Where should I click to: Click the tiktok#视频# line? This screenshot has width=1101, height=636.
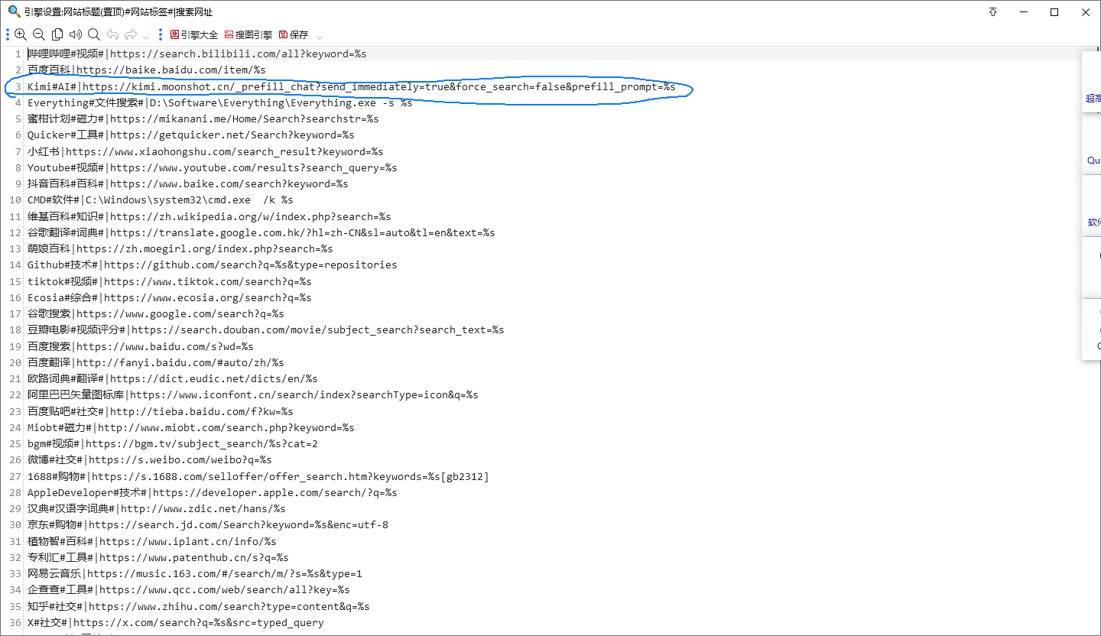tap(170, 281)
